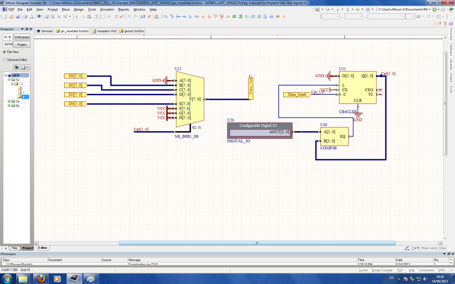Click the Project button in Projects panel
The width and height of the screenshot is (455, 284).
pyautogui.click(x=22, y=44)
